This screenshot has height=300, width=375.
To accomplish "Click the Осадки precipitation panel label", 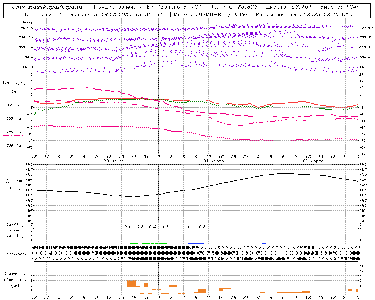I will [15, 230].
